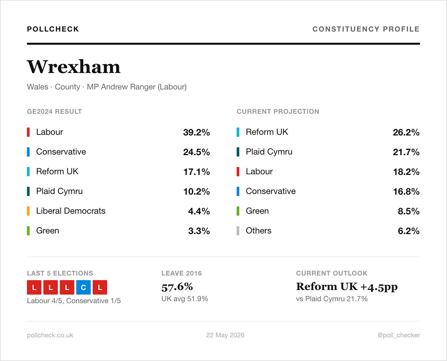Open the @poll_checker handle link
This screenshot has height=361, width=447.
click(x=399, y=335)
